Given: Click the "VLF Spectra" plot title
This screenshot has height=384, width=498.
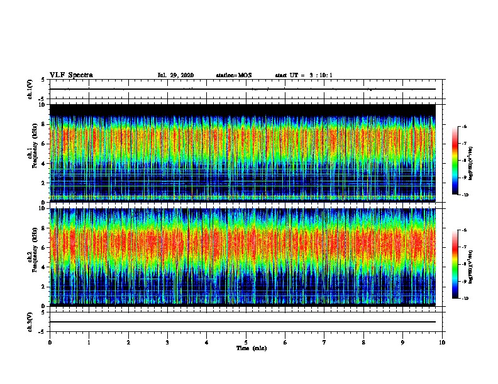Looking at the screenshot, I should (71, 75).
